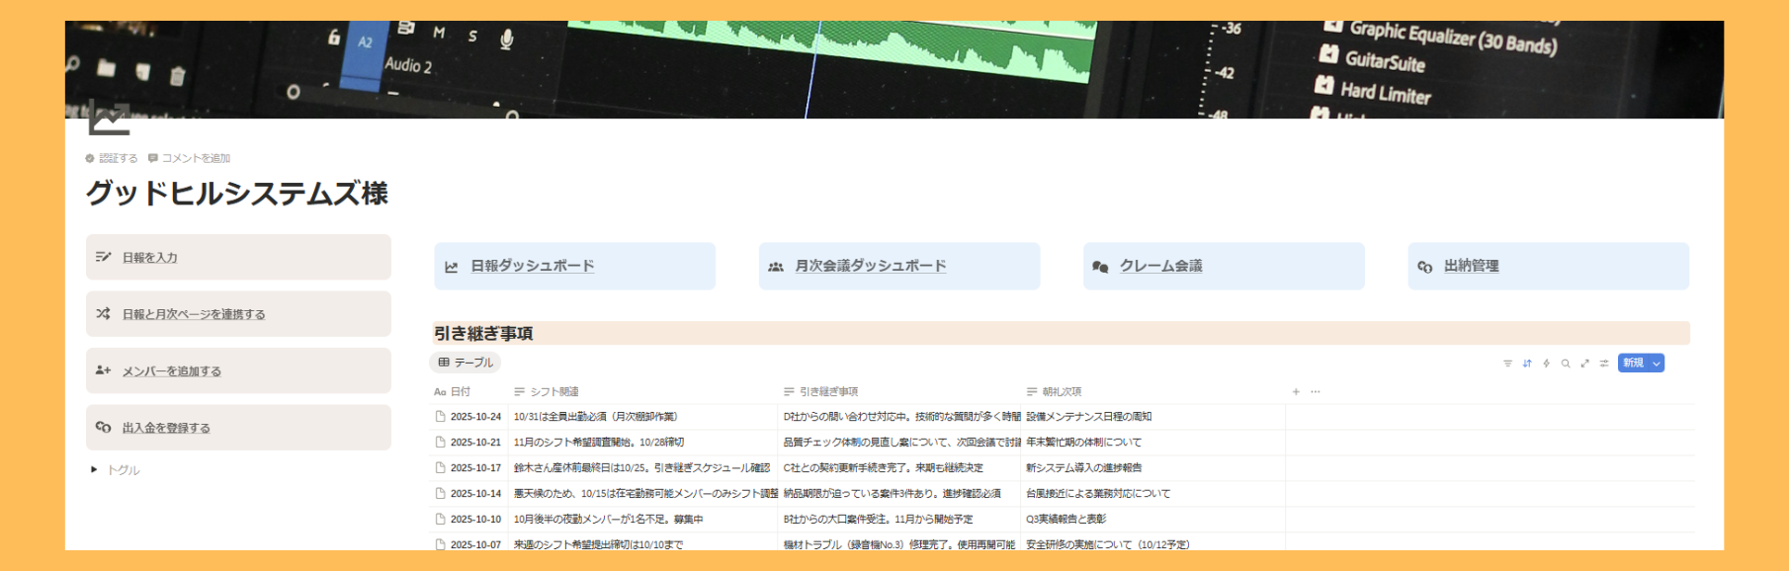
Task: Click page icon of 2025-10-17 row
Action: 440,468
